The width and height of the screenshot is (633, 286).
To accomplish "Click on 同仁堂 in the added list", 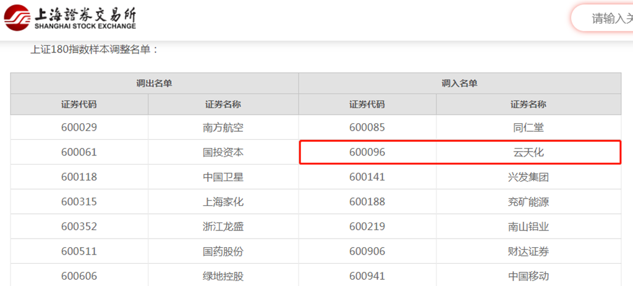I will coord(528,128).
